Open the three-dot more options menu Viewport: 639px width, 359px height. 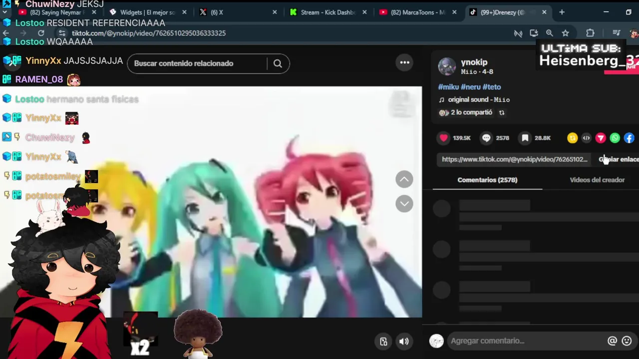(x=404, y=62)
